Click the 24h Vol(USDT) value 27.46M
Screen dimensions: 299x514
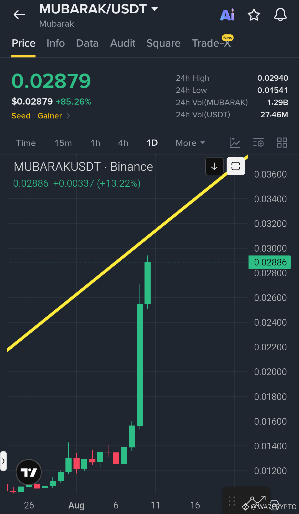[x=274, y=115]
